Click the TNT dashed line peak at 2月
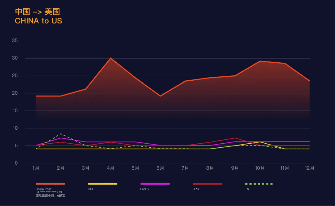 [61, 134]
